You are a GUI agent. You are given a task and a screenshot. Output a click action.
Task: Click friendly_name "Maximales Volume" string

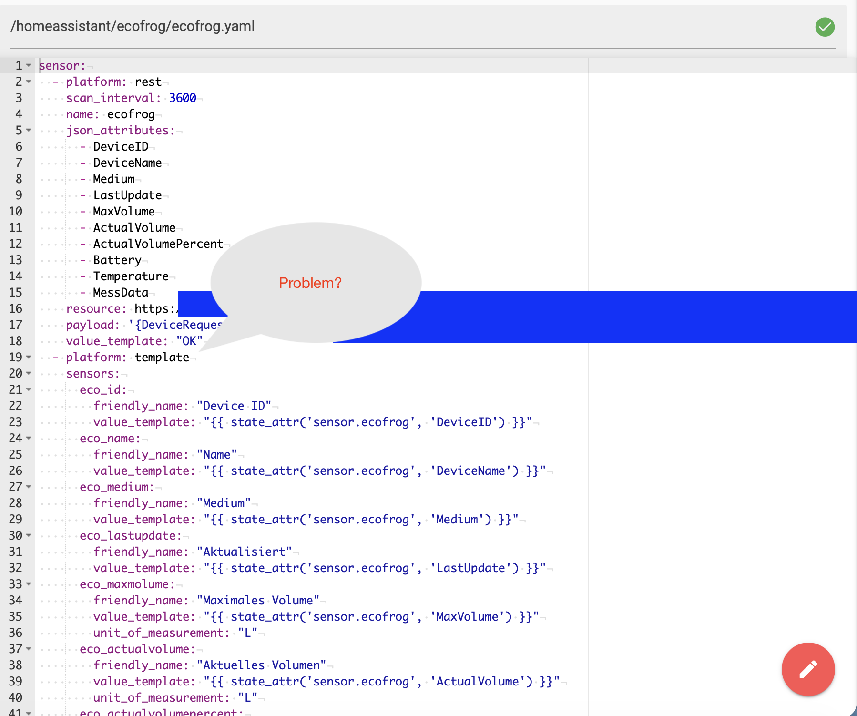coord(258,600)
